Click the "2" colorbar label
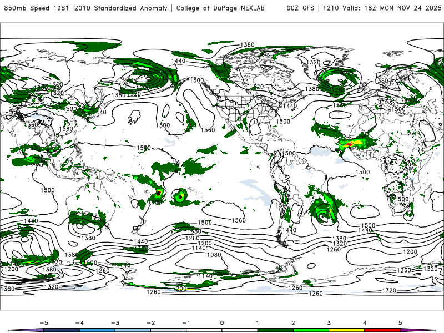The image size is (444, 333). [x=293, y=323]
